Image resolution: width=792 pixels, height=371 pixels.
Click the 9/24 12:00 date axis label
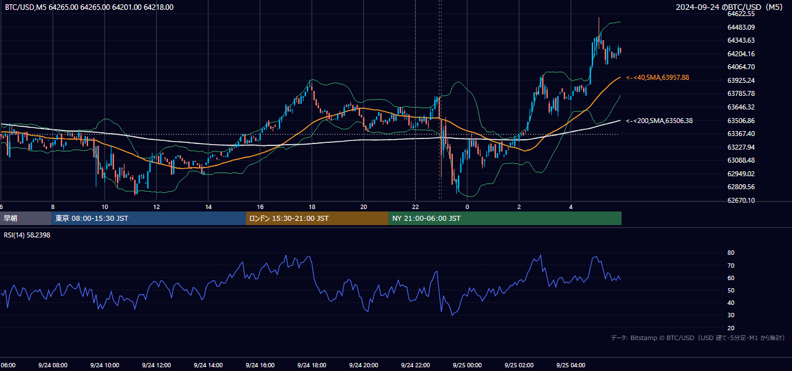(156, 365)
